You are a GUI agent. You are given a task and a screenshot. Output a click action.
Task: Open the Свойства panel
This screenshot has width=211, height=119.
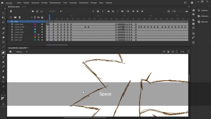(203, 11)
